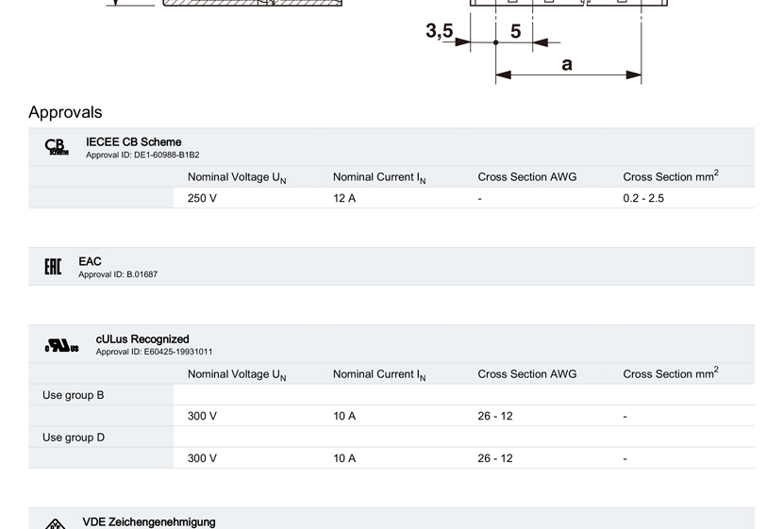Viewport: 783px width, 529px height.
Task: Click Approval ID B.01687 text
Action: pyautogui.click(x=118, y=274)
